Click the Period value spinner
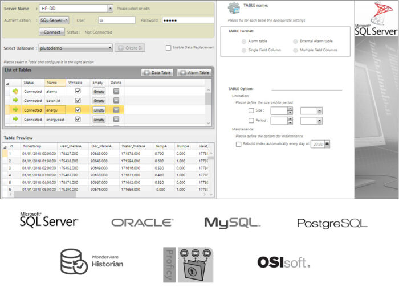The height and width of the screenshot is (304, 399). [x=290, y=121]
